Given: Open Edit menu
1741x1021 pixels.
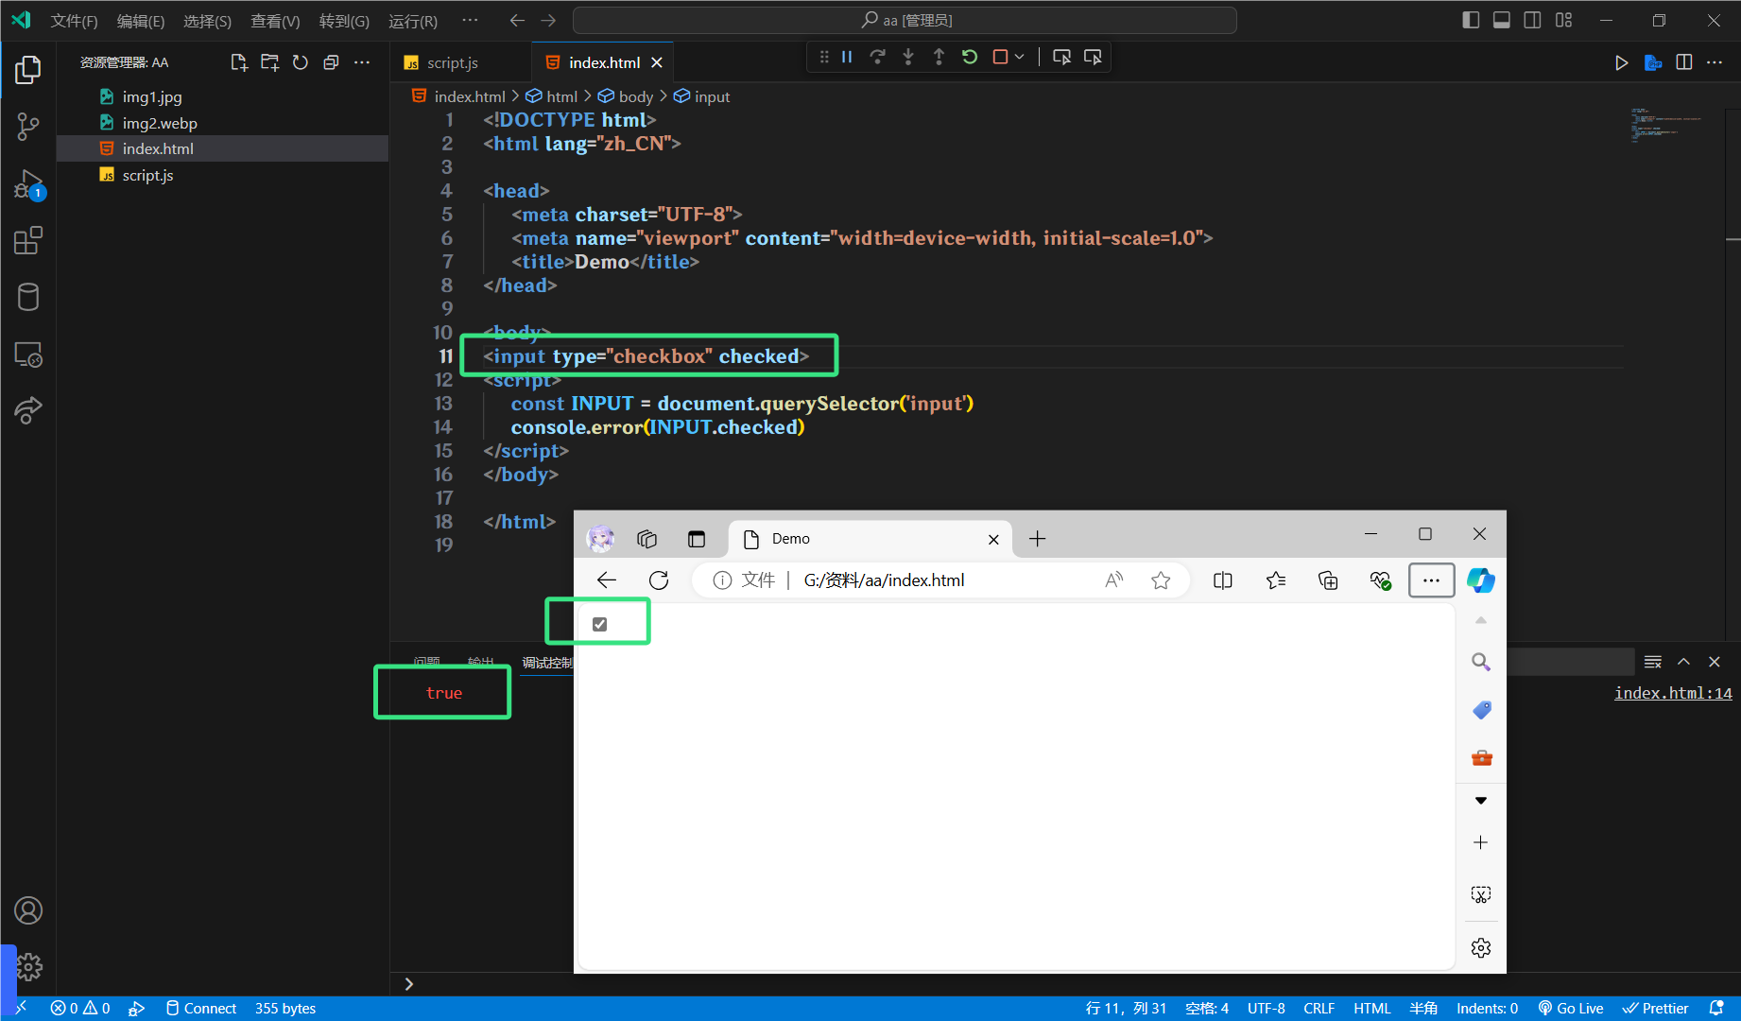Looking at the screenshot, I should pos(140,21).
